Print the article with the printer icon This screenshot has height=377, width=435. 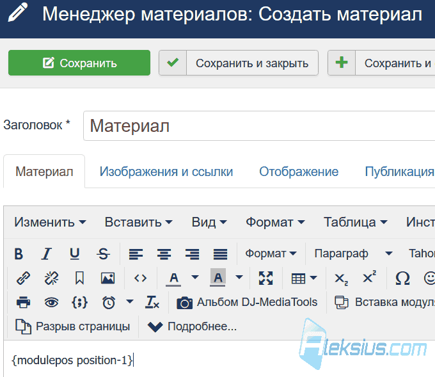pos(23,302)
